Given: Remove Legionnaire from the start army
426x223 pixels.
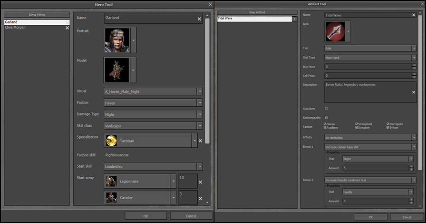Looking at the screenshot, I should pyautogui.click(x=200, y=182).
